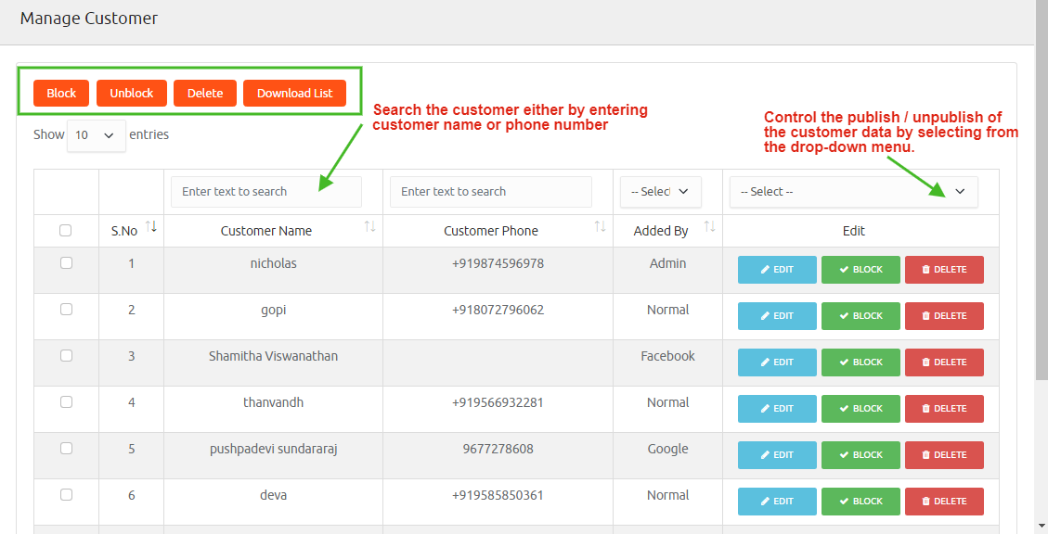This screenshot has width=1048, height=534.
Task: Expand the Edit column Select dropdown
Action: [853, 192]
